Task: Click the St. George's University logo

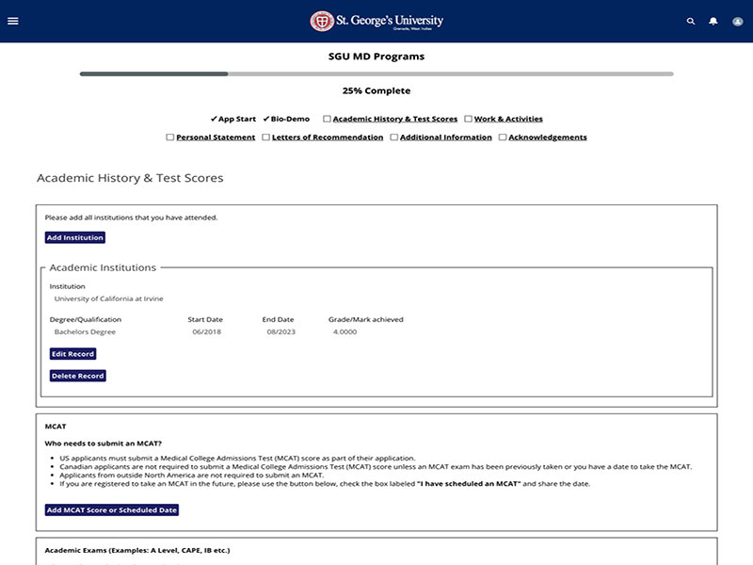Action: pyautogui.click(x=376, y=21)
